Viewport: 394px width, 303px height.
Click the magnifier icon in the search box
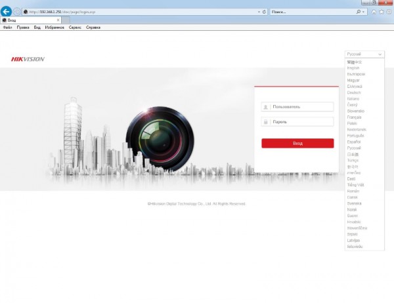pos(359,12)
